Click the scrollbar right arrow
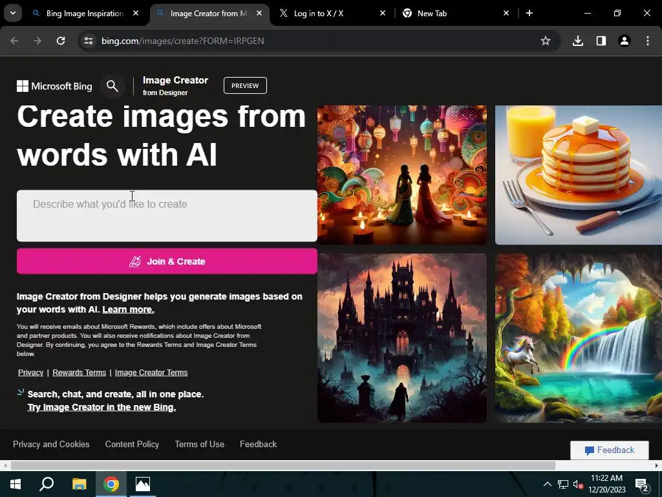662x497 pixels. tap(657, 465)
